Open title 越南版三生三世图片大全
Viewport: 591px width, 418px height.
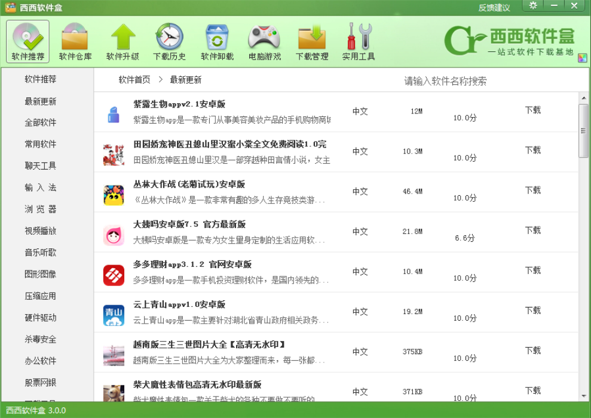pyautogui.click(x=210, y=345)
